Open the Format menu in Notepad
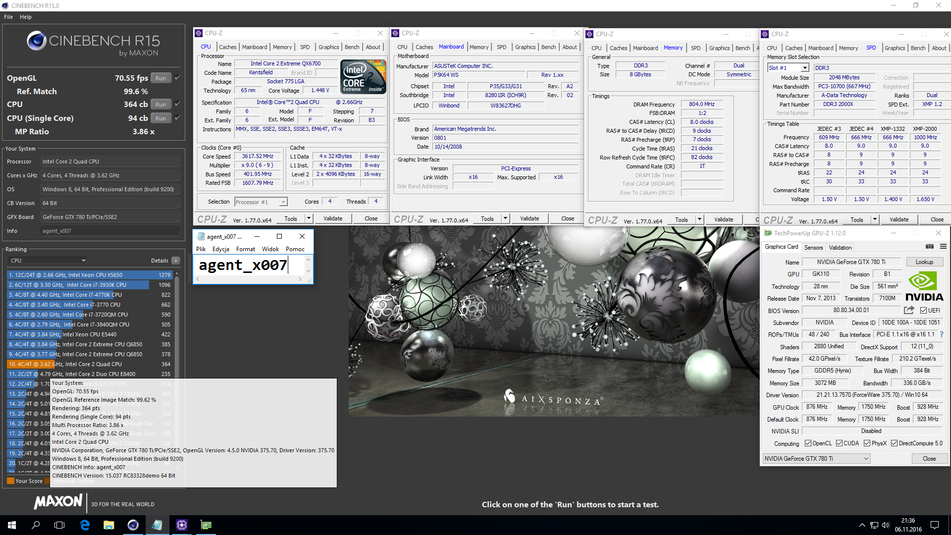 tap(246, 249)
